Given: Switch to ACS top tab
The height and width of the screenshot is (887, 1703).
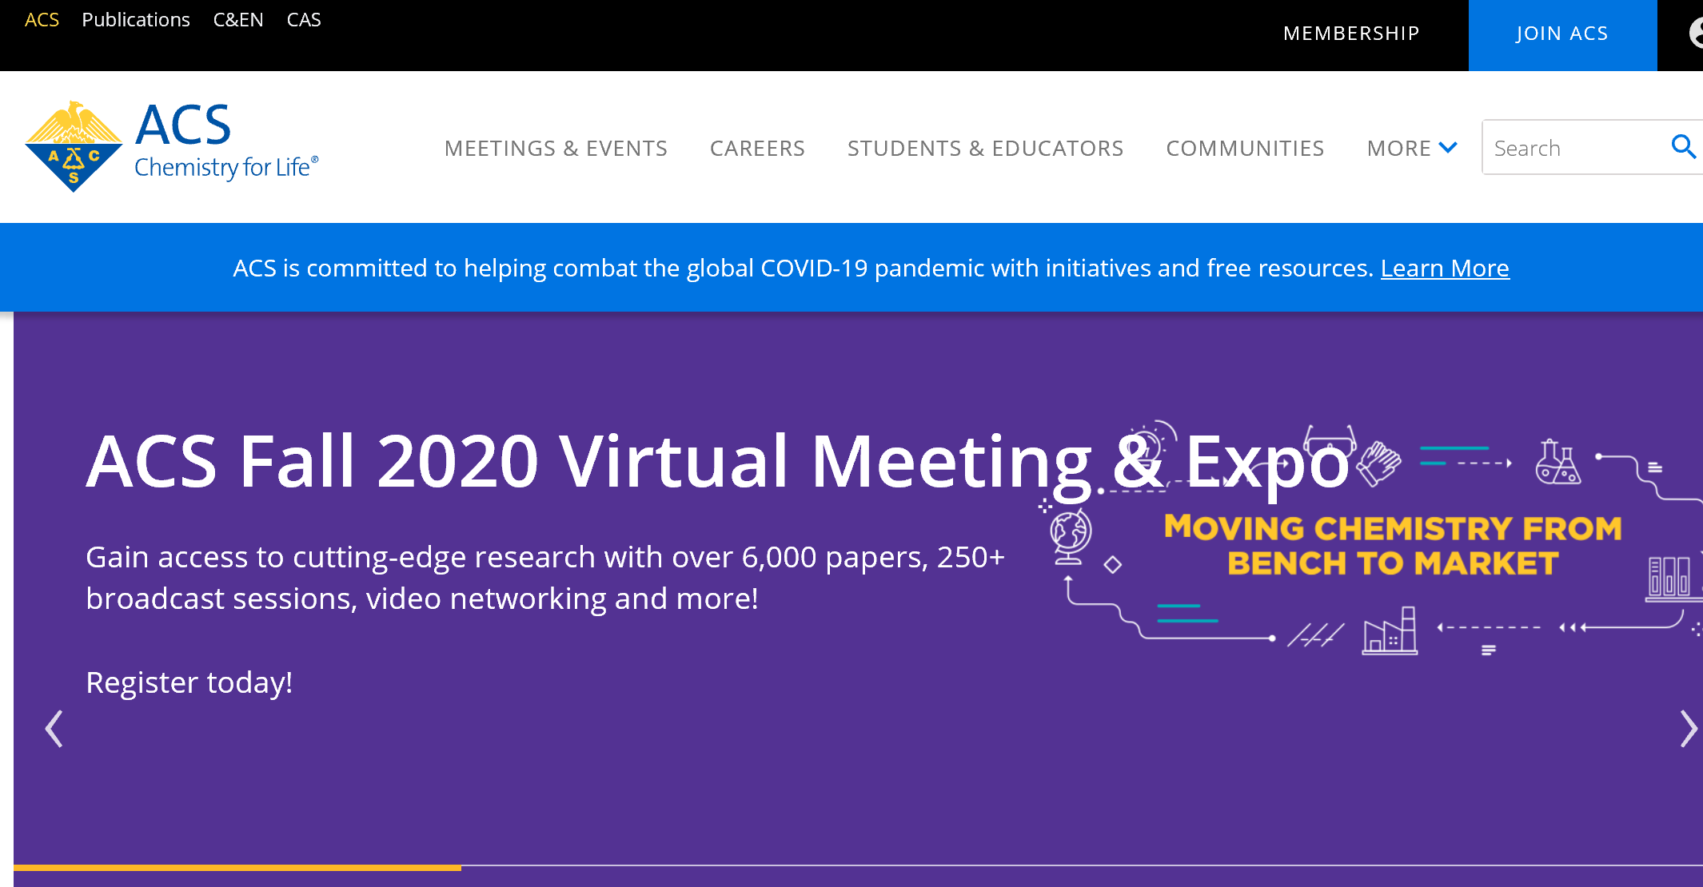Looking at the screenshot, I should 42,20.
